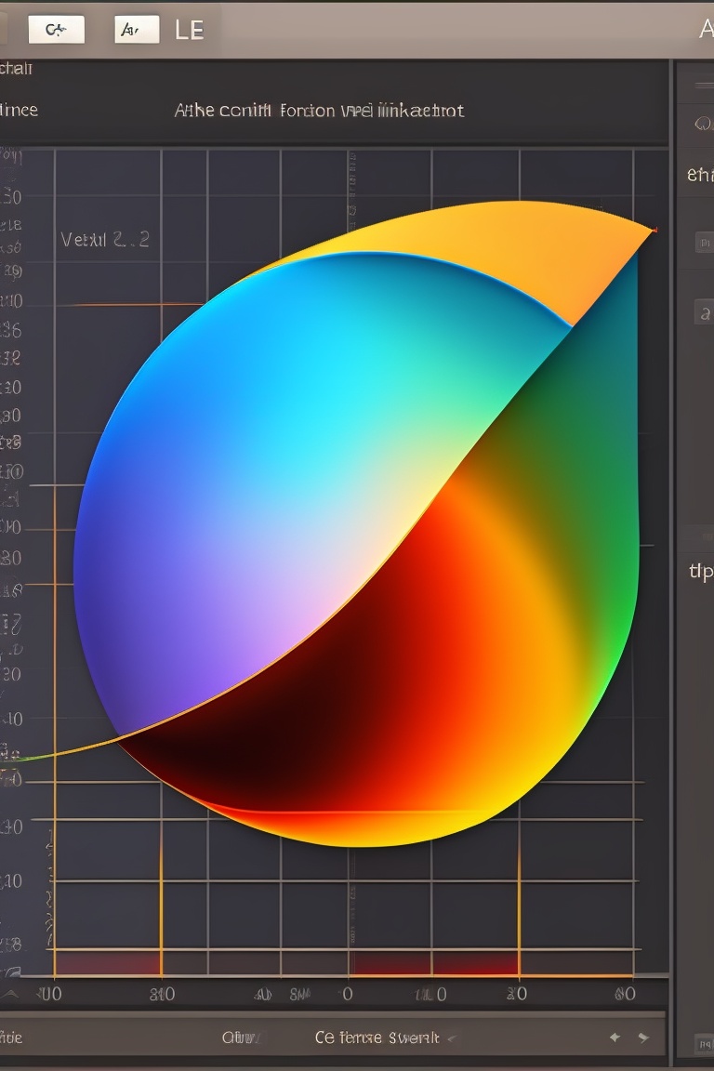This screenshot has height=1071, width=714.
Task: Click the chart title text in header
Action: coord(319,111)
